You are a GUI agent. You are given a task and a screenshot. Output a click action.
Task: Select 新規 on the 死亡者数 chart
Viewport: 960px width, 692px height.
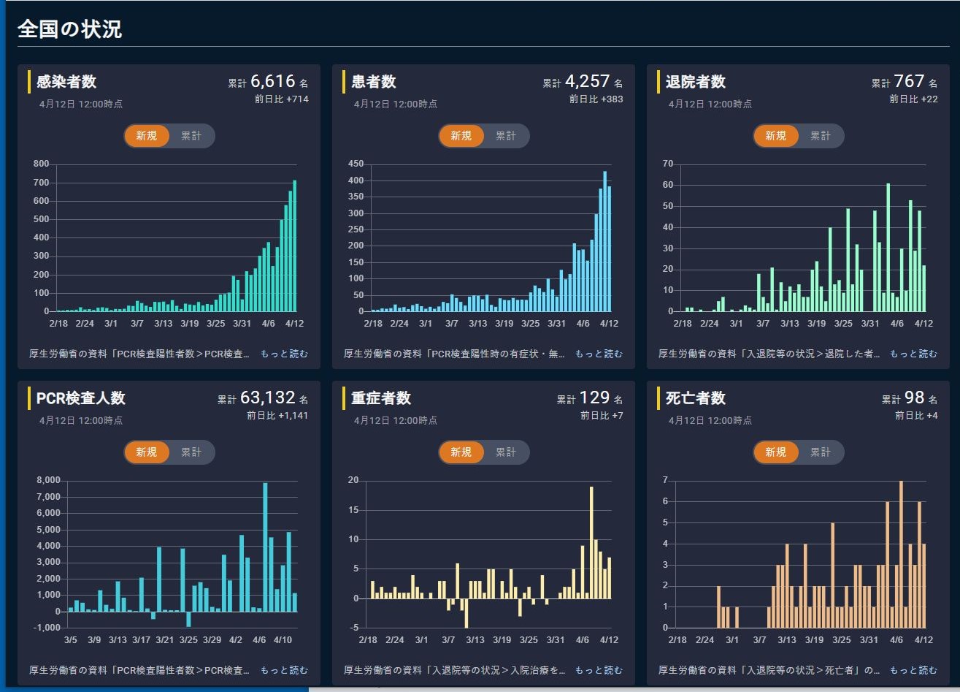tap(776, 452)
